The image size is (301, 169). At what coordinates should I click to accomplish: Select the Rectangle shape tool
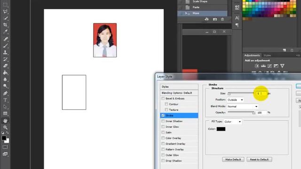pyautogui.click(x=5, y=114)
